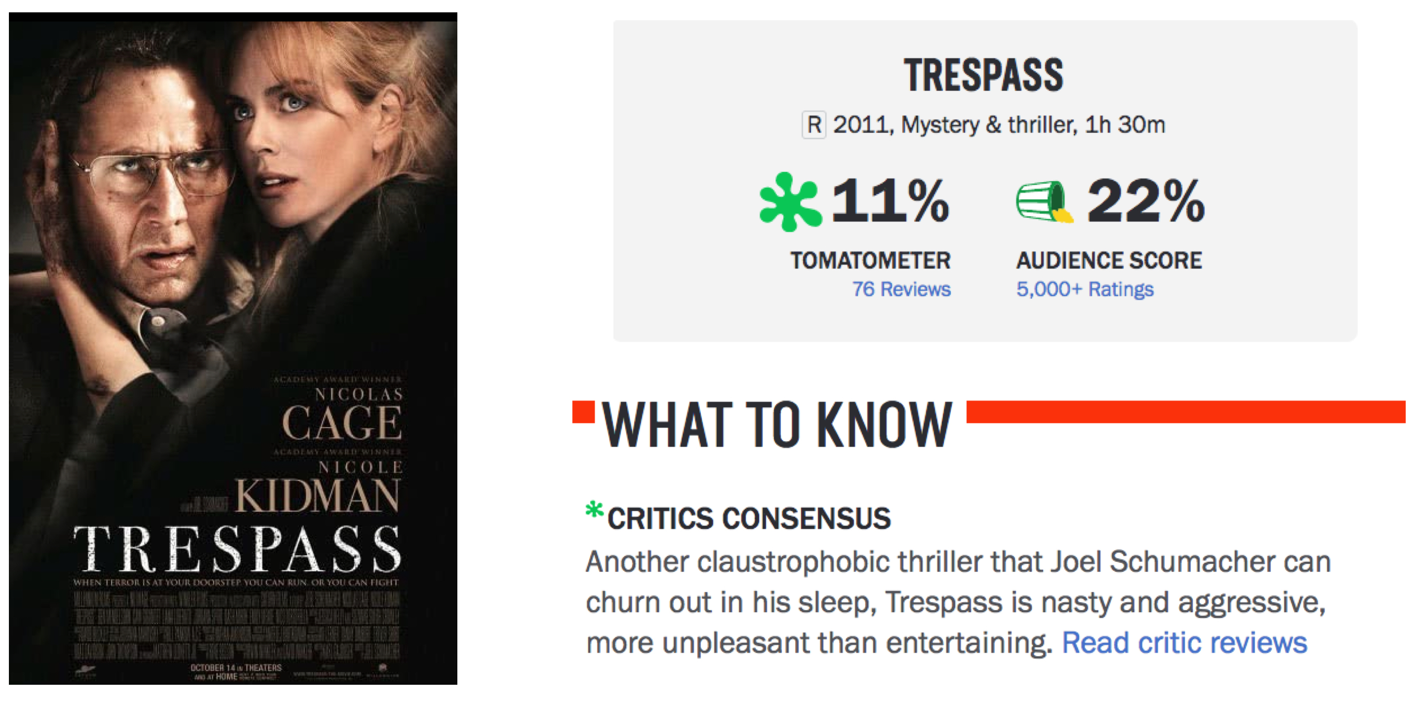Click the WHAT TO KNOW heading
The image size is (1417, 705).
[x=777, y=425]
